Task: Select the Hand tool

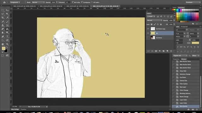Action: point(3,44)
